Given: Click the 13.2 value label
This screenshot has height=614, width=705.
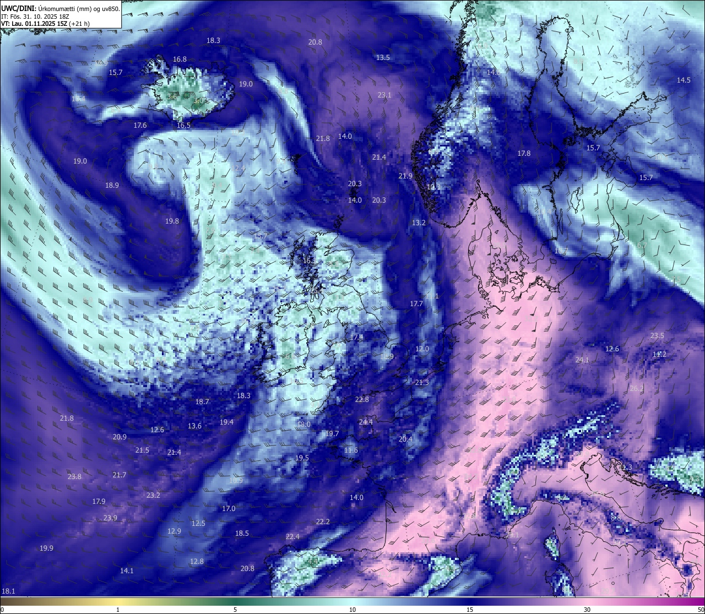Looking at the screenshot, I should [x=419, y=222].
